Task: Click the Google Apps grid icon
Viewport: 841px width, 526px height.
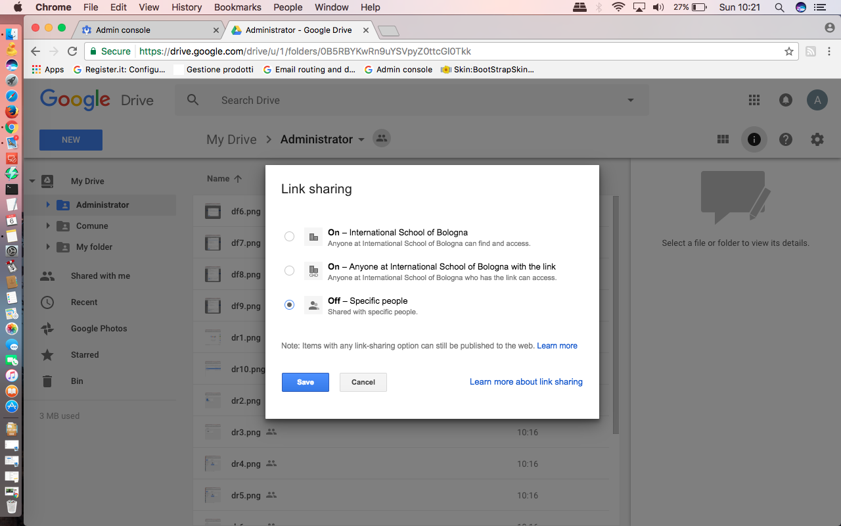Action: coord(754,100)
